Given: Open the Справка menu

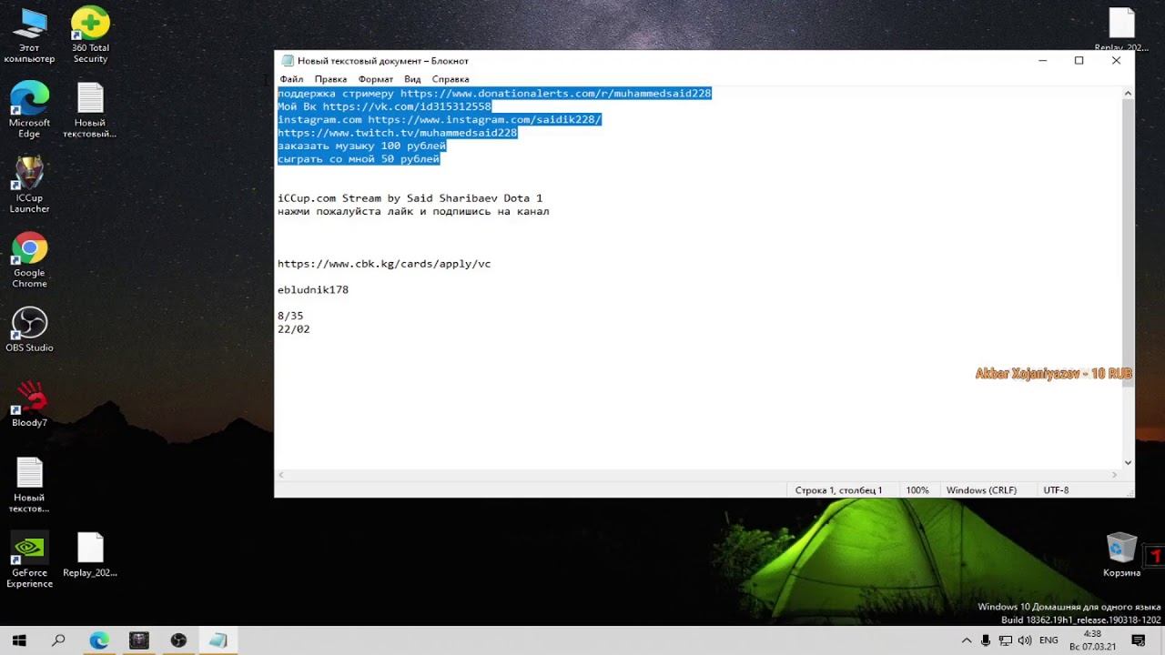Looking at the screenshot, I should coord(451,79).
